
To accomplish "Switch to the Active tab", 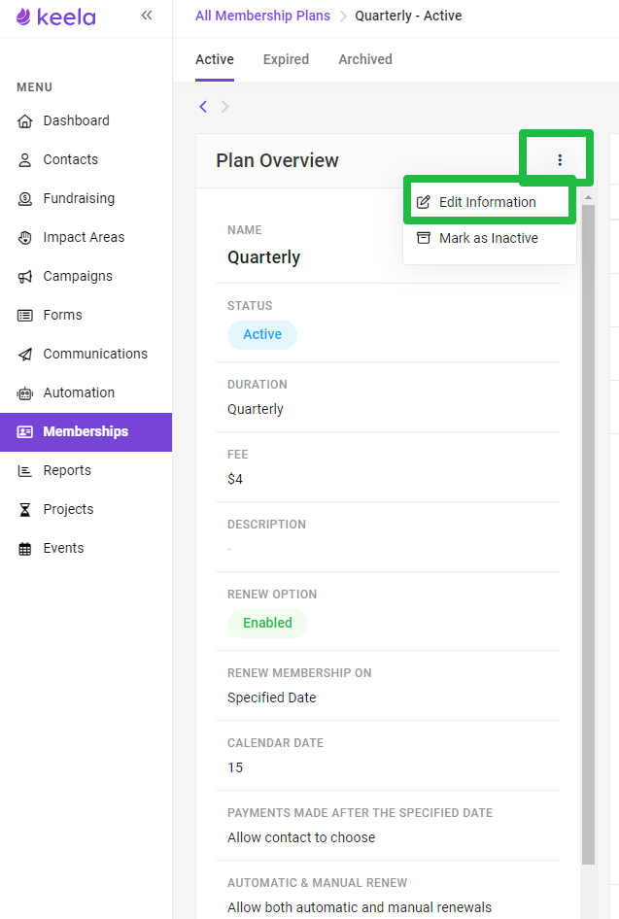I will tap(215, 60).
